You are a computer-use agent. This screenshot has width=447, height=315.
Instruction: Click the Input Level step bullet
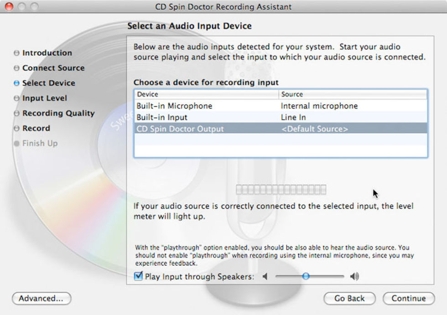tap(17, 98)
